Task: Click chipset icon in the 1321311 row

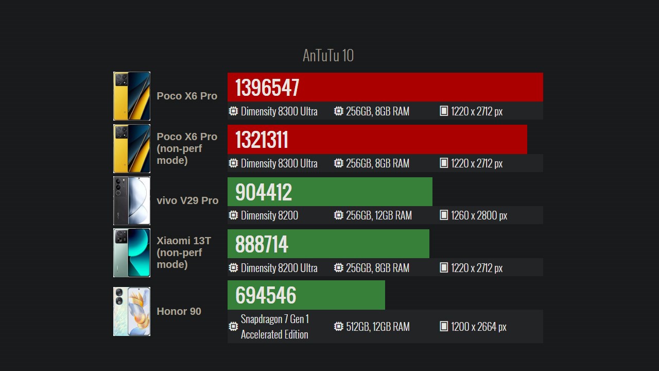Action: click(233, 163)
